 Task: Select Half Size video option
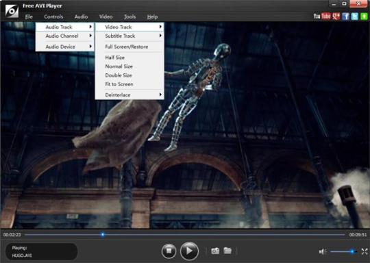click(129, 58)
